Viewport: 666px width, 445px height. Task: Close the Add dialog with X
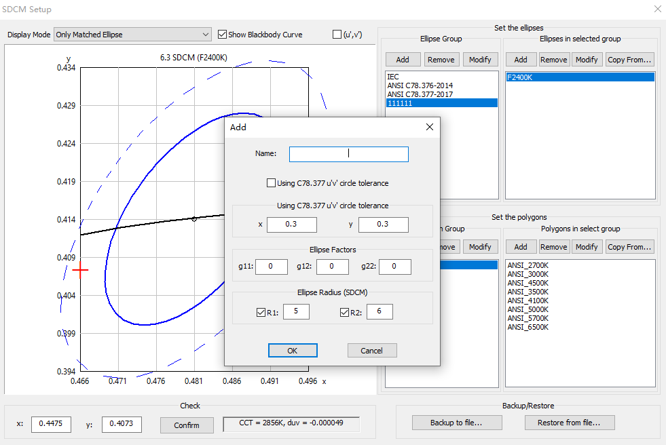click(x=430, y=127)
